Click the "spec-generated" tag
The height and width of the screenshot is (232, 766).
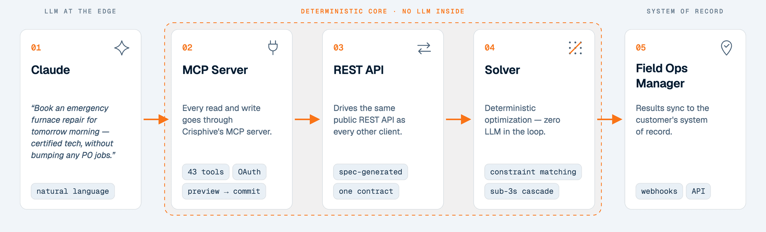pos(371,172)
